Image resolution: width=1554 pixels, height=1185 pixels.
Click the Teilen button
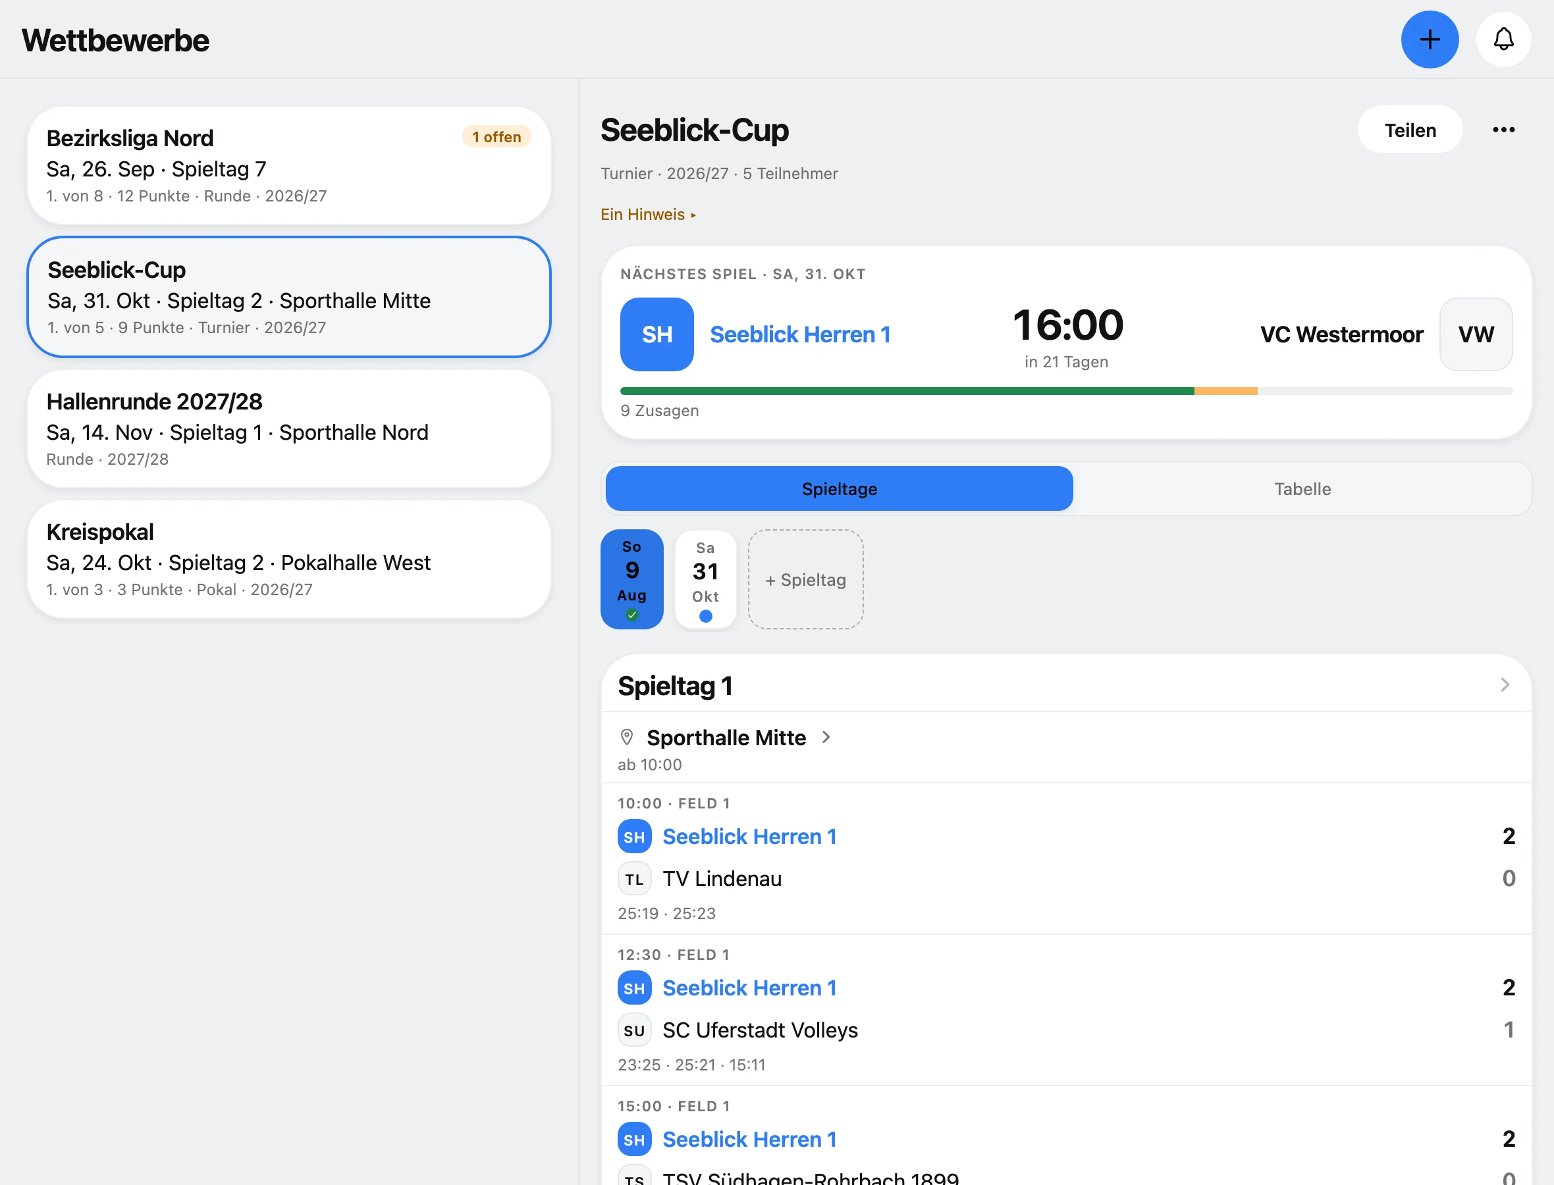tap(1409, 130)
